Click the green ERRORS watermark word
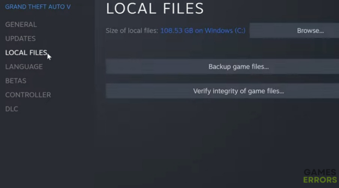Screen dimensions: 339x188 (x=320, y=180)
